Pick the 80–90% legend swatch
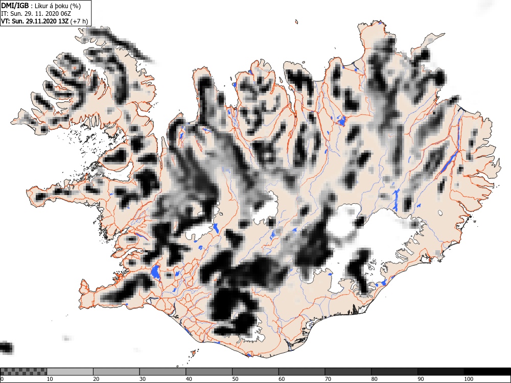This screenshot has width=511, height=383. (x=394, y=372)
